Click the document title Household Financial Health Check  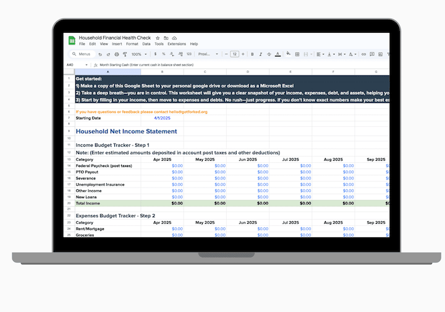pos(115,38)
